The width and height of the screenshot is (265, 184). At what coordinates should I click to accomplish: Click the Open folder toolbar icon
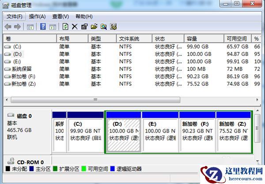[x=94, y=26]
